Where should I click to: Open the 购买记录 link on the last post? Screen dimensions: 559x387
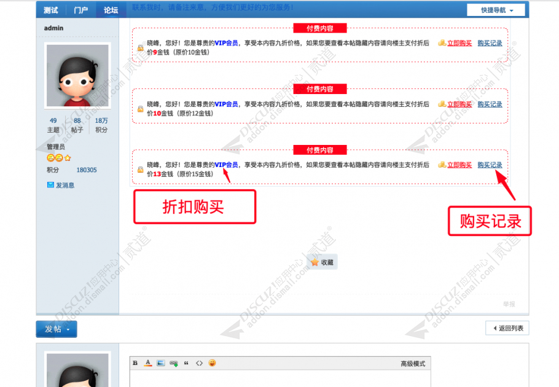coord(489,165)
